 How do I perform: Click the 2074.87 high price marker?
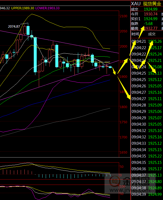coord(14,27)
